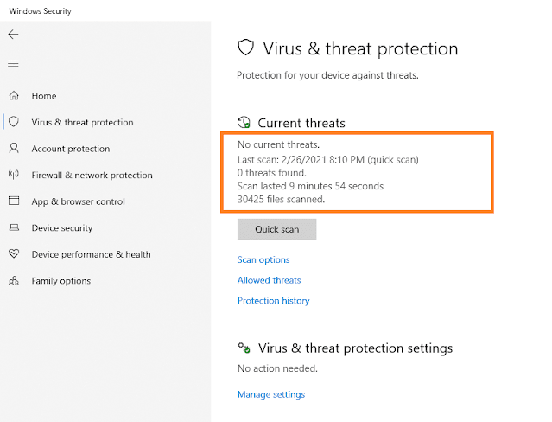Go to Account protection section

coord(71,149)
